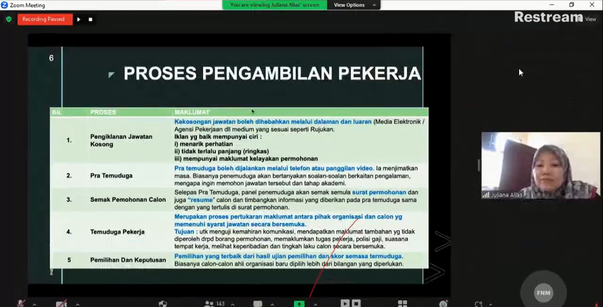
Task: Open the Security shield options
Action: click(x=163, y=303)
